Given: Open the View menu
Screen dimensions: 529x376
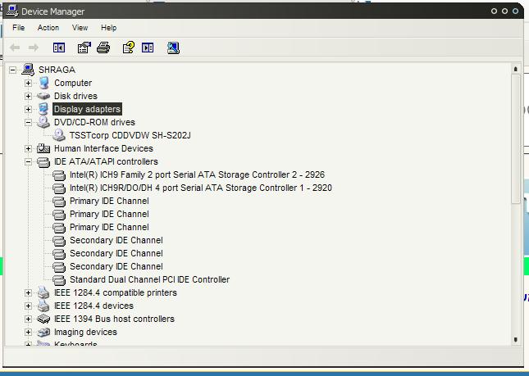Looking at the screenshot, I should 80,28.
